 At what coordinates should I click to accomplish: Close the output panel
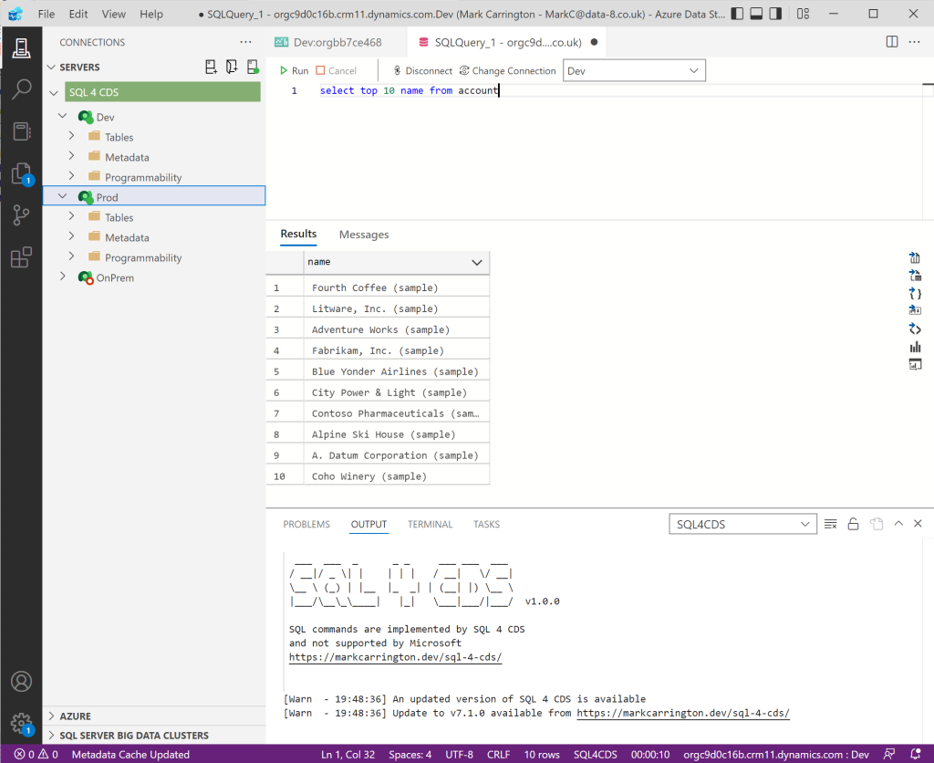coord(918,523)
